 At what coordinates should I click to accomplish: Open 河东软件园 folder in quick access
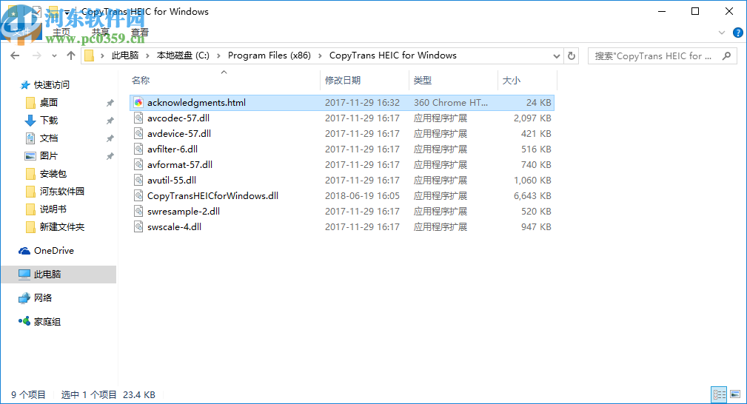[62, 192]
